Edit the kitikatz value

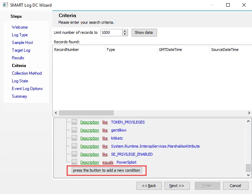tap(117, 138)
